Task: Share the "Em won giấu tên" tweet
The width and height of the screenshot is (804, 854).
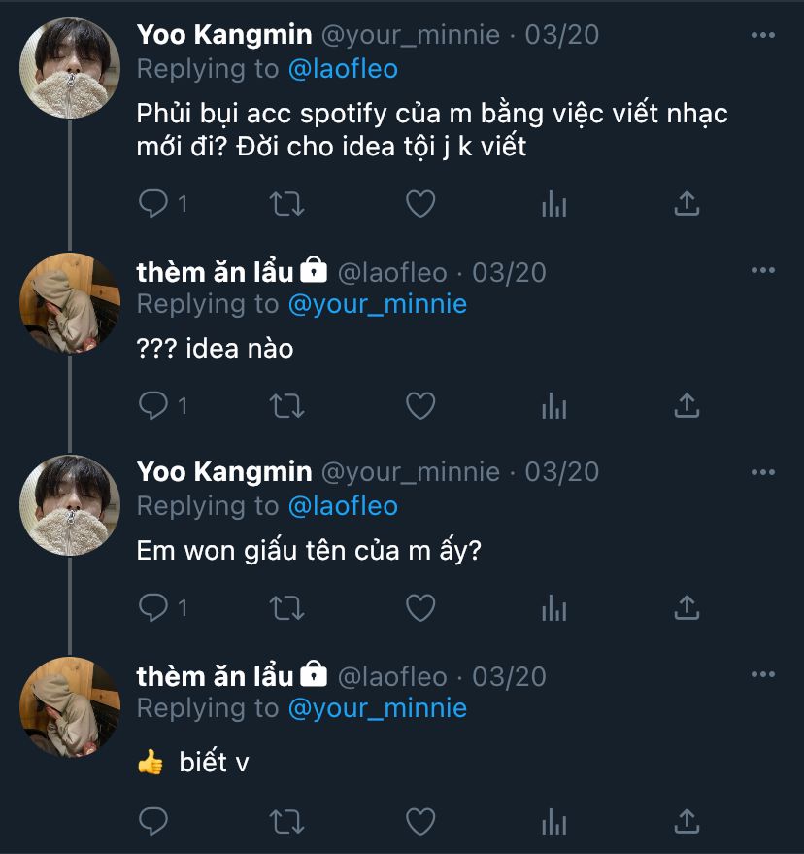Action: tap(687, 607)
